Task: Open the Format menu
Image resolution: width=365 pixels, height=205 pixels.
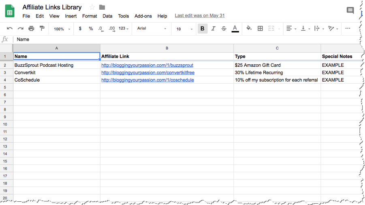Action: click(90, 16)
